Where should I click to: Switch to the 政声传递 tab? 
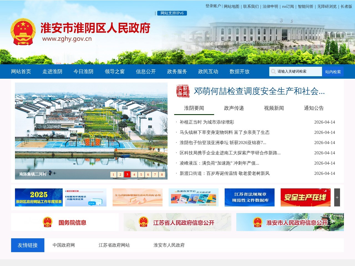[234, 108]
